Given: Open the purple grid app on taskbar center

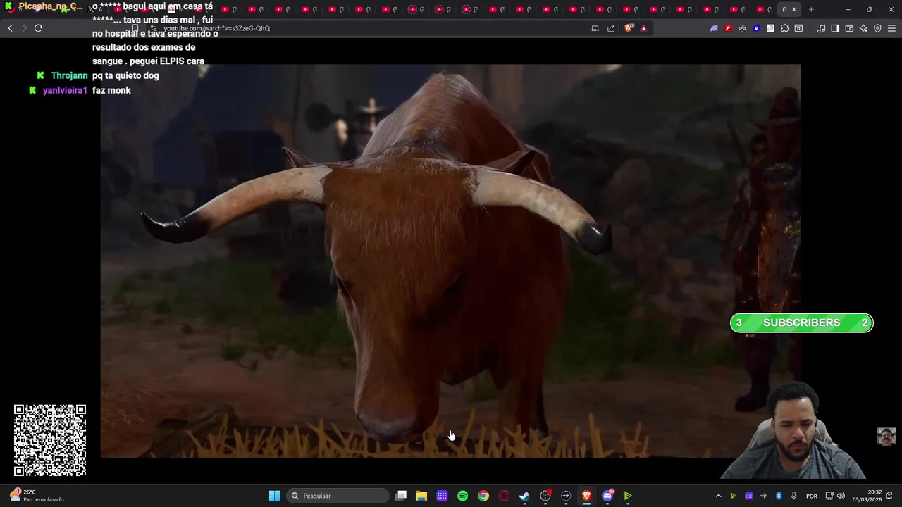Looking at the screenshot, I should (x=442, y=496).
